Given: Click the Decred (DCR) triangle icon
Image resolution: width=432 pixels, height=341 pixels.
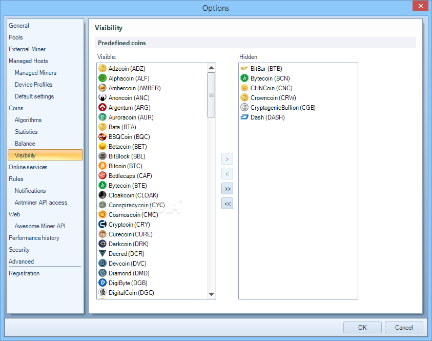Looking at the screenshot, I should coord(102,254).
